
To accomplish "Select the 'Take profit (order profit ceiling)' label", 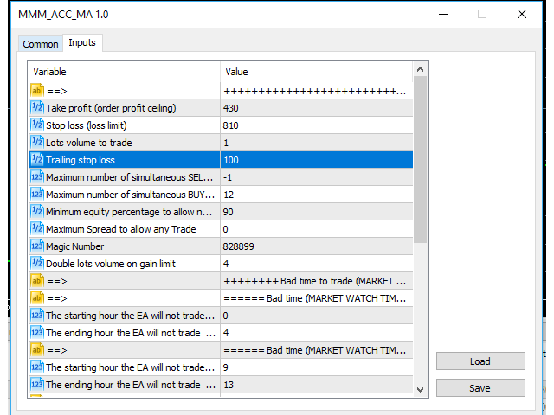I will coord(111,108).
